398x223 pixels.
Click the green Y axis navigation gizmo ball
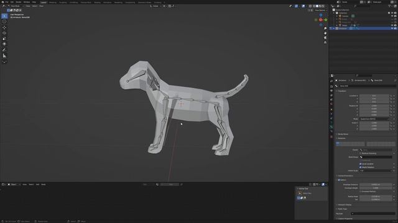point(326,20)
